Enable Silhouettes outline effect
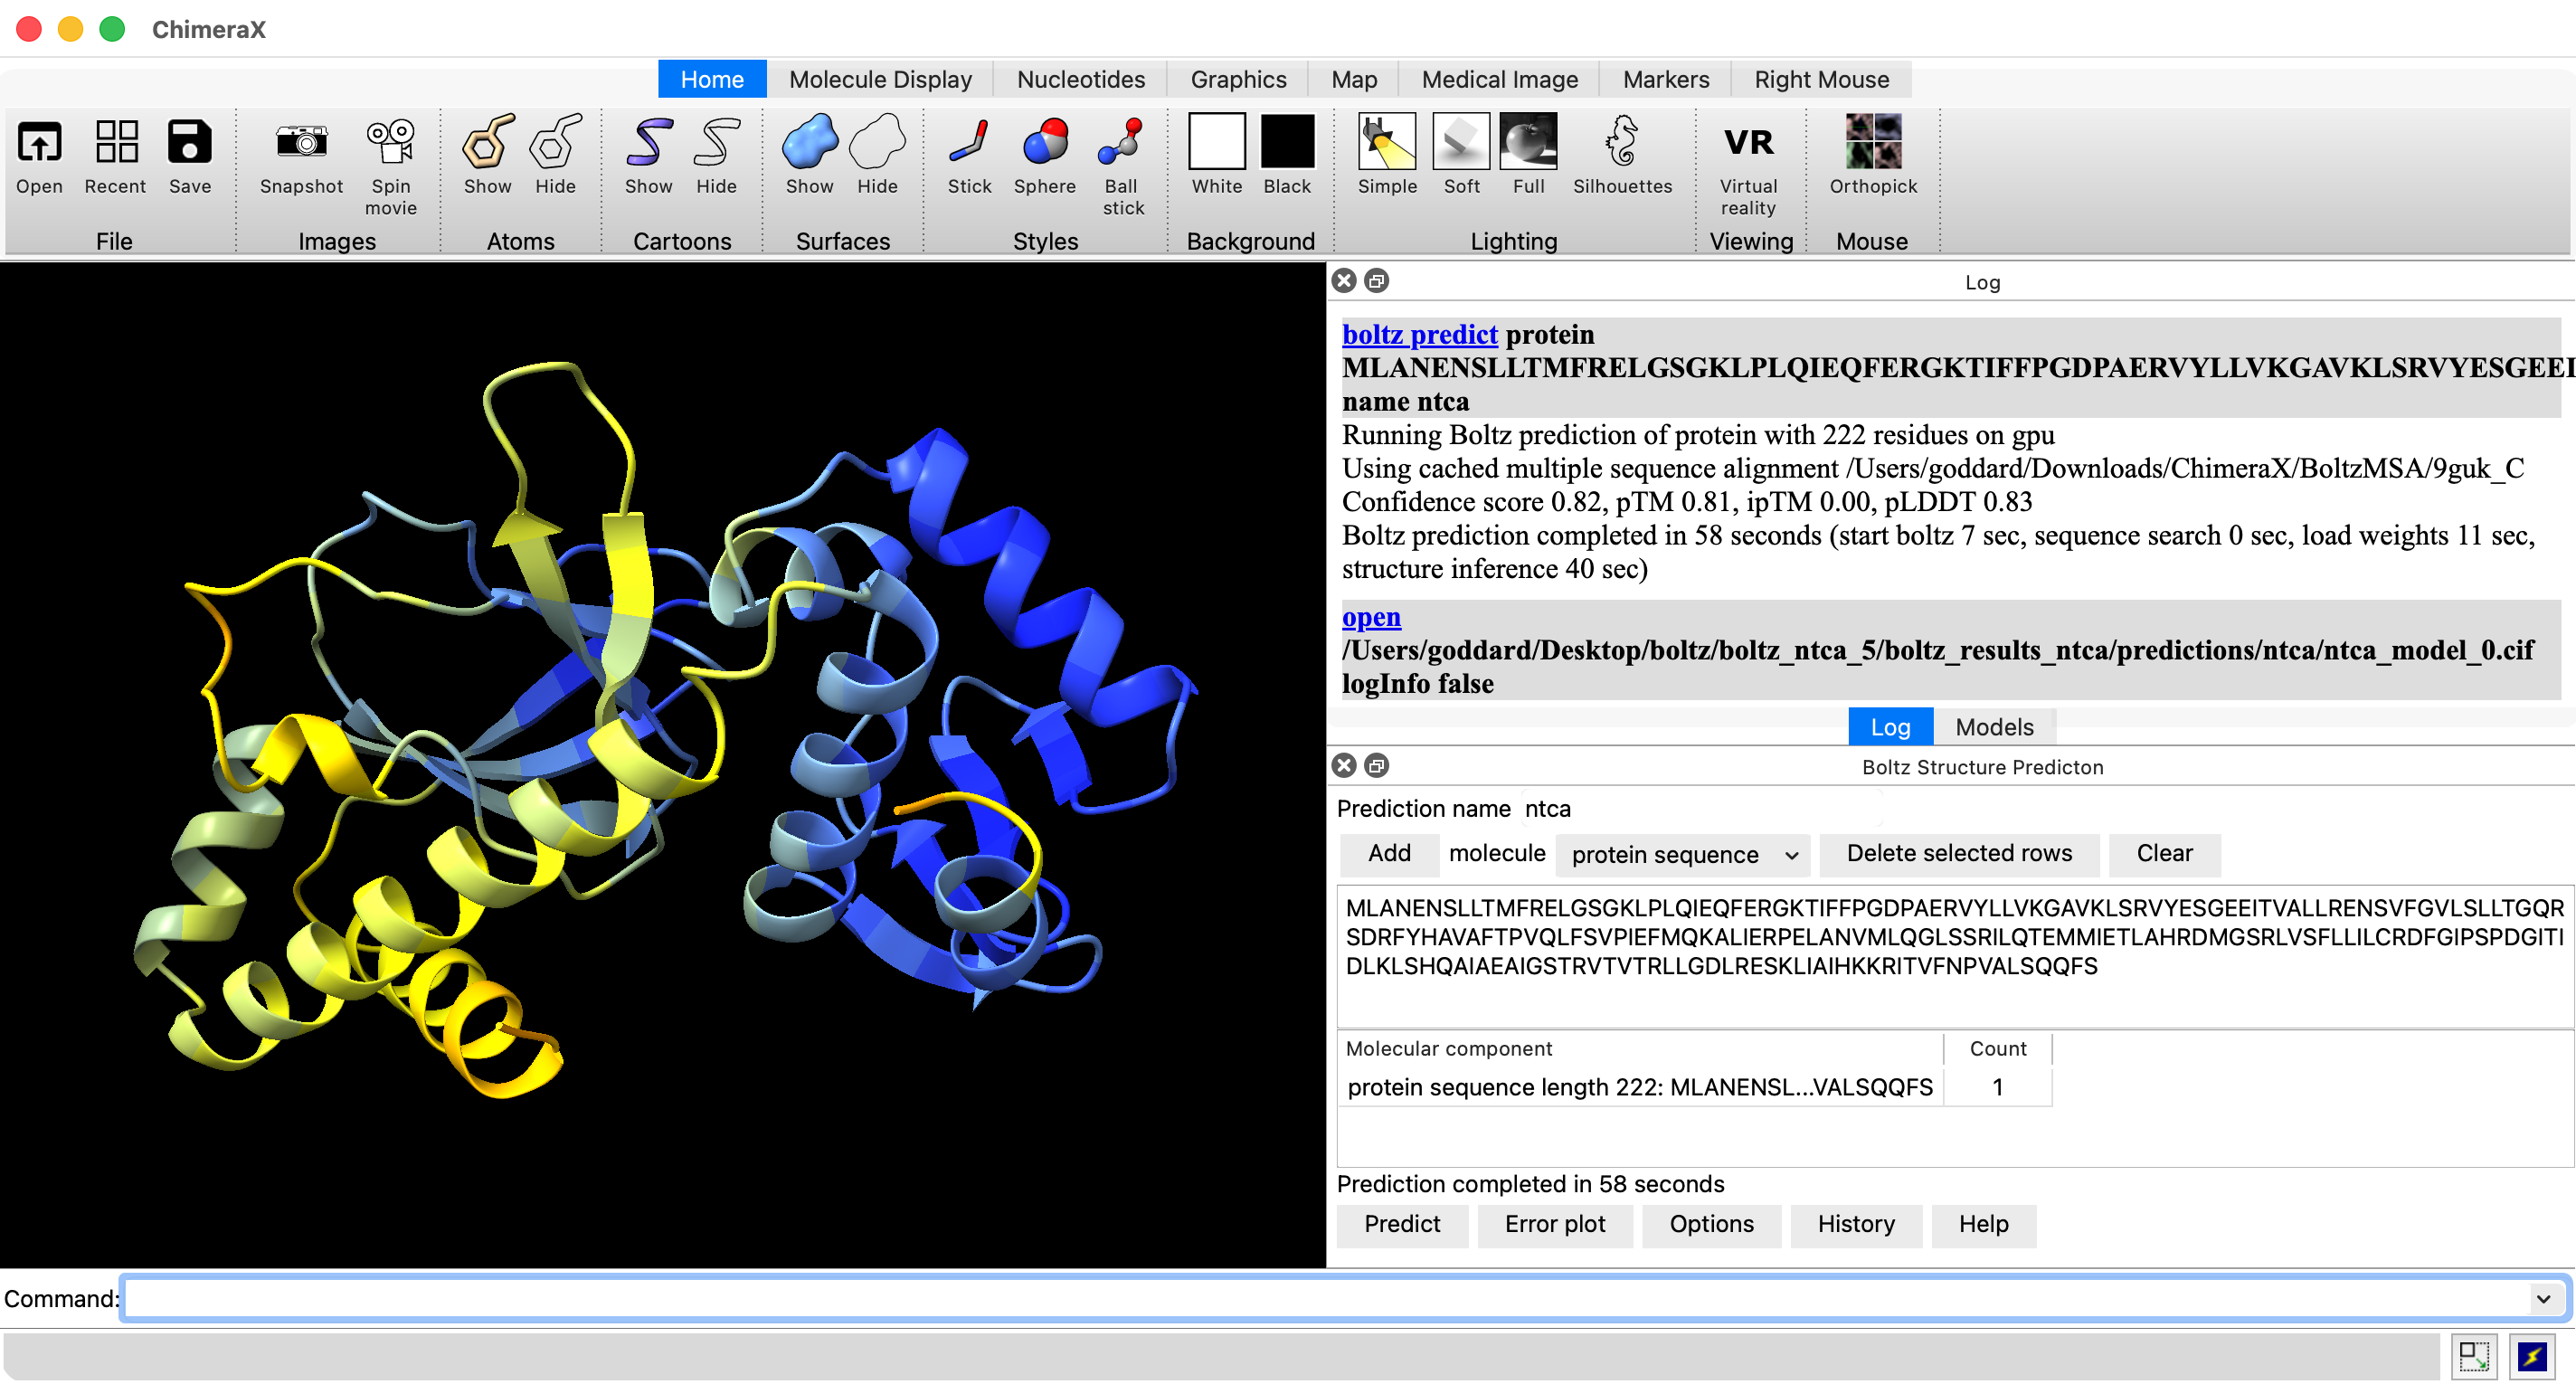 tap(1621, 143)
